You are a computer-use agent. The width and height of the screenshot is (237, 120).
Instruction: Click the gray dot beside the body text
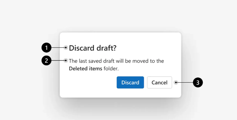(66, 60)
